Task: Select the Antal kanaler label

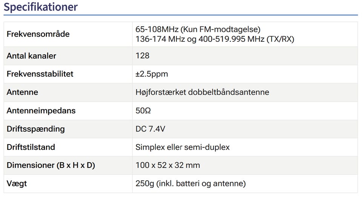Action: pyautogui.click(x=31, y=56)
